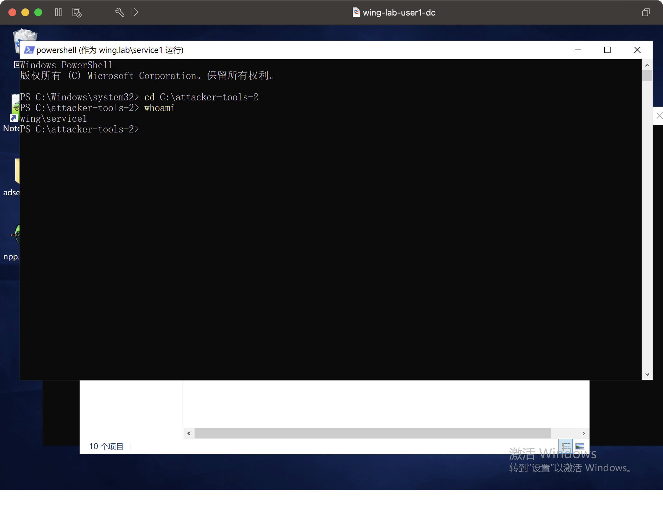The width and height of the screenshot is (663, 522).
Task: Click the Explorer horizontal scrollbar right arrow
Action: 584,433
